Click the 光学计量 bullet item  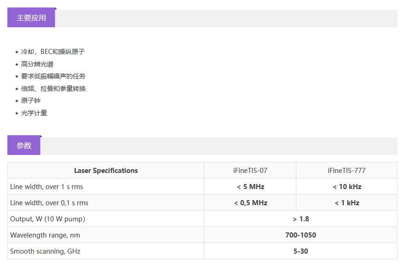tap(34, 113)
